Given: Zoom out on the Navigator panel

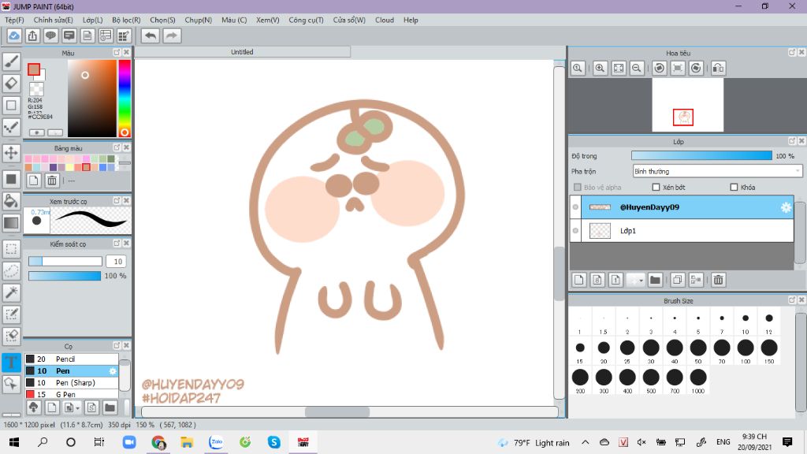Looking at the screenshot, I should (x=637, y=68).
